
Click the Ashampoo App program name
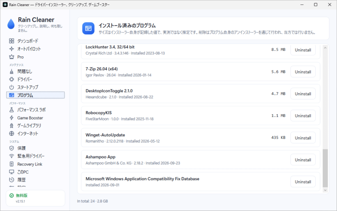click(x=100, y=157)
